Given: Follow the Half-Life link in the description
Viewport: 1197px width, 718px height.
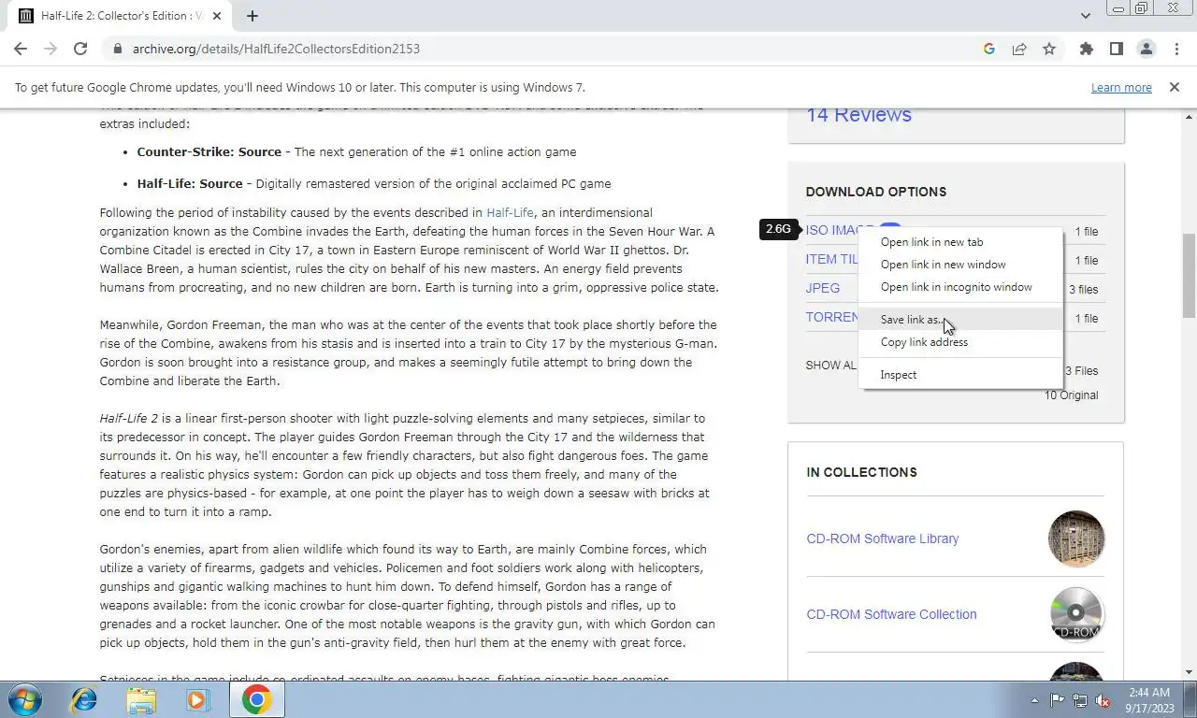Looking at the screenshot, I should coord(510,212).
